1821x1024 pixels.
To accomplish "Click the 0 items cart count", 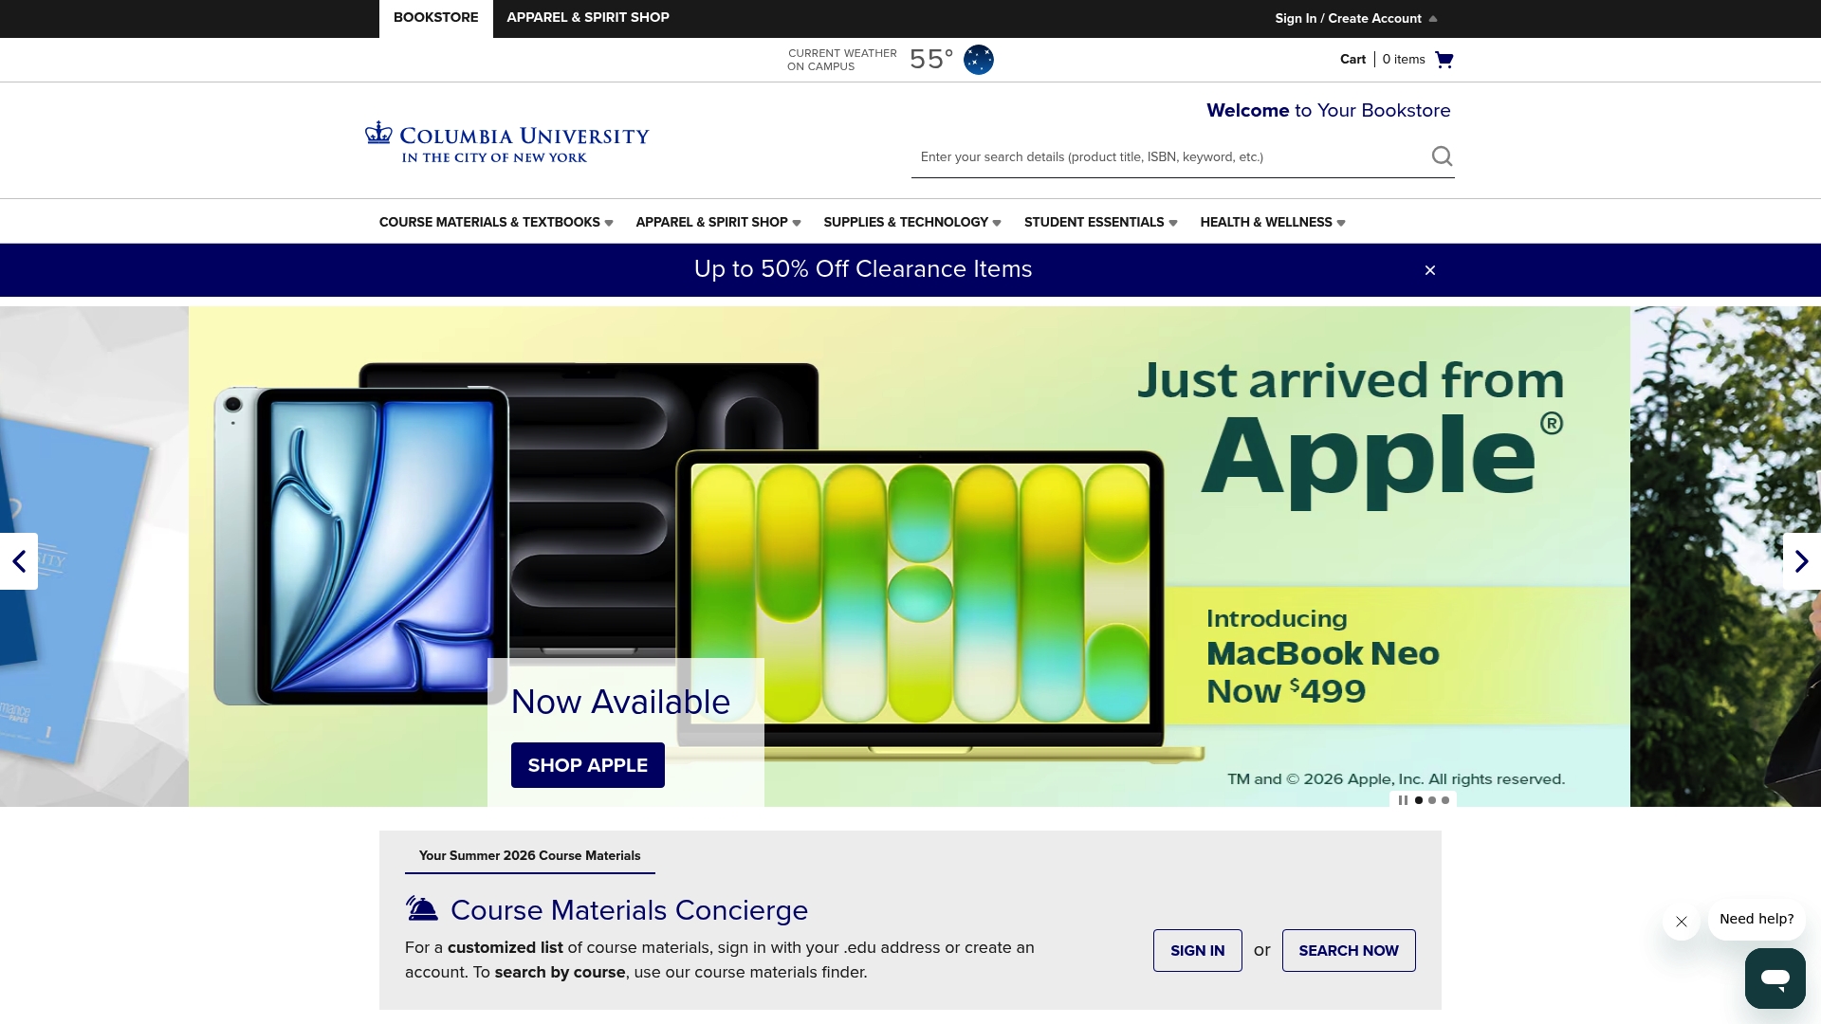I will click(x=1404, y=59).
